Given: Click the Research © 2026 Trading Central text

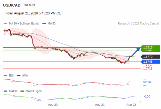Looking at the screenshot, I should click(138, 24).
